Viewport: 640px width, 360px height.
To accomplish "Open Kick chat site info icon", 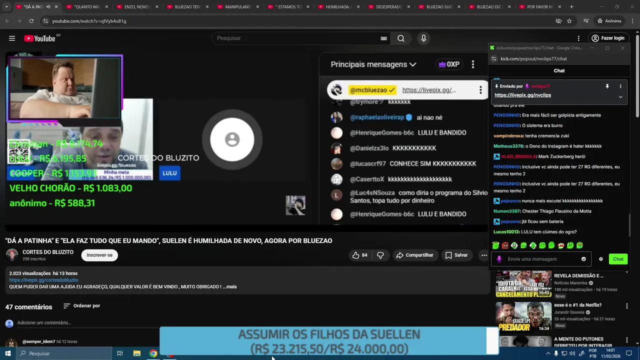I will click(x=494, y=58).
